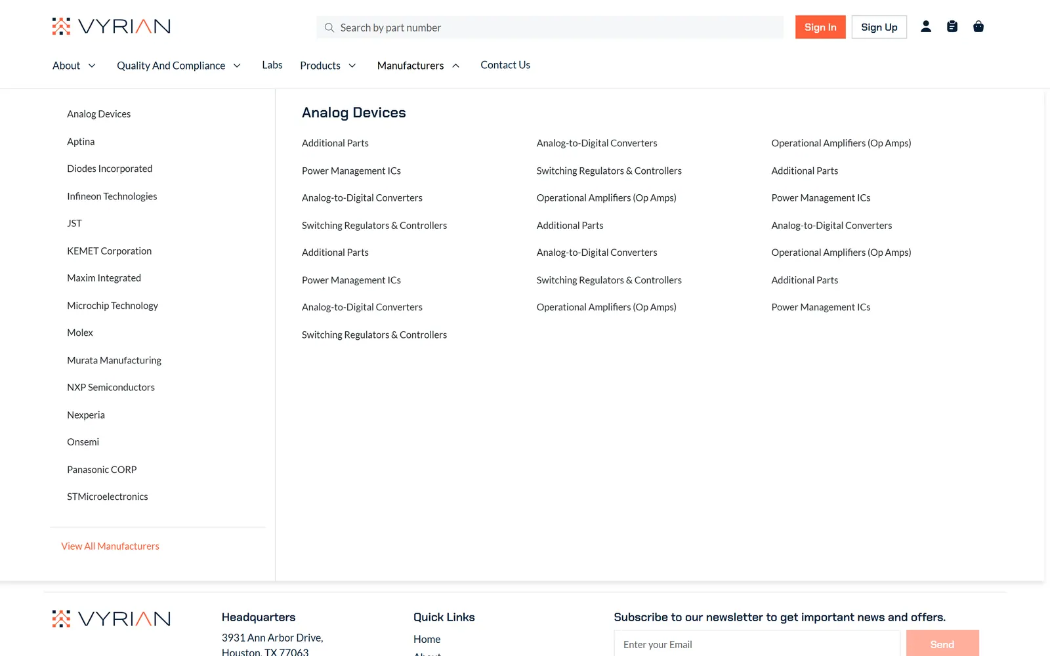Open the Labs menu item
Image resolution: width=1050 pixels, height=656 pixels.
click(x=272, y=65)
